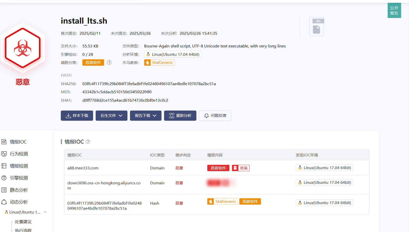409x232 pixels.
Task: Click the help icon beside 威胁分类
Action: coord(109,63)
